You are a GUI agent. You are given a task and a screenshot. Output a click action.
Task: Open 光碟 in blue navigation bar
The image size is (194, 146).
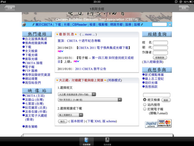coord(67,25)
